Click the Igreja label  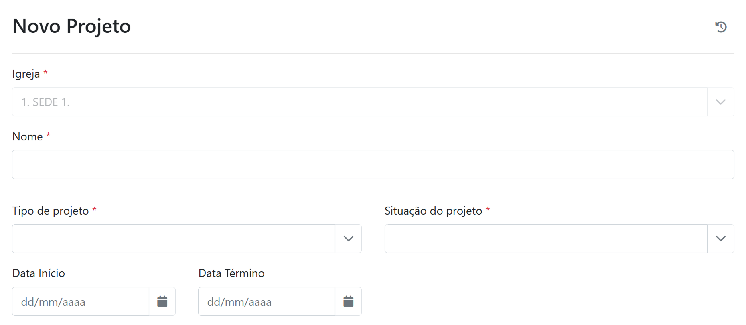click(26, 74)
